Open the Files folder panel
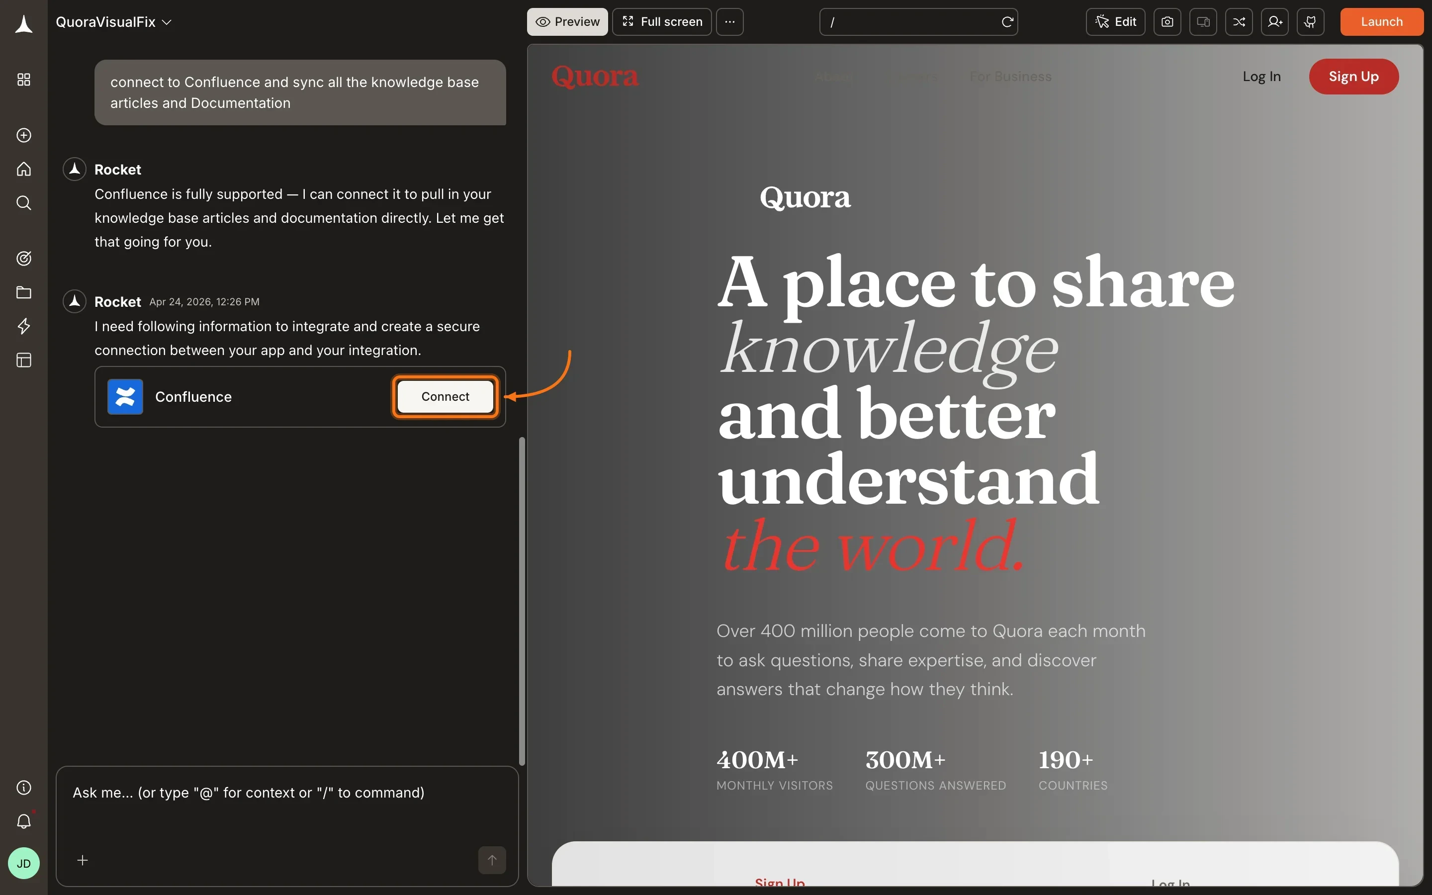1432x895 pixels. (24, 292)
